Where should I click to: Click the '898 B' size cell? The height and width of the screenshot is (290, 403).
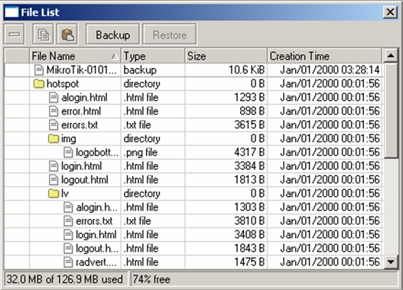[252, 111]
